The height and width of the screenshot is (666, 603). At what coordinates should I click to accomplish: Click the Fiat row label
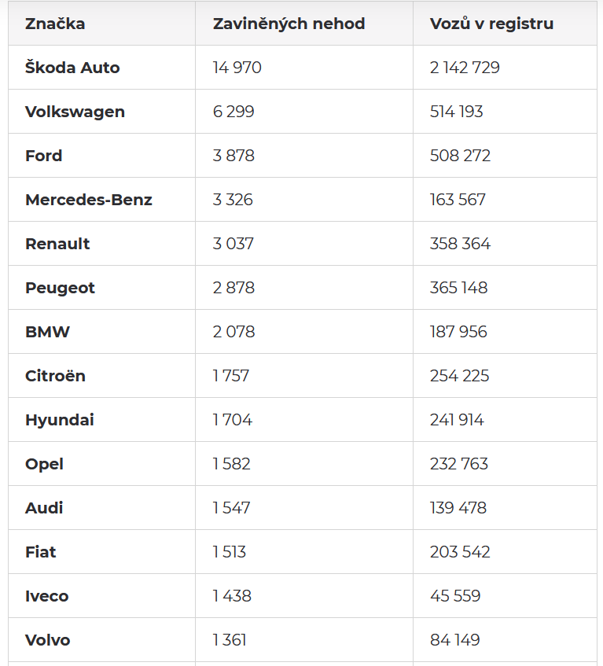click(41, 552)
